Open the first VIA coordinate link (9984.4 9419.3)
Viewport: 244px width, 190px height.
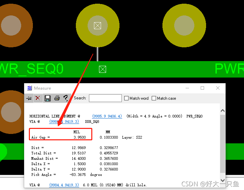pyautogui.click(x=64, y=122)
